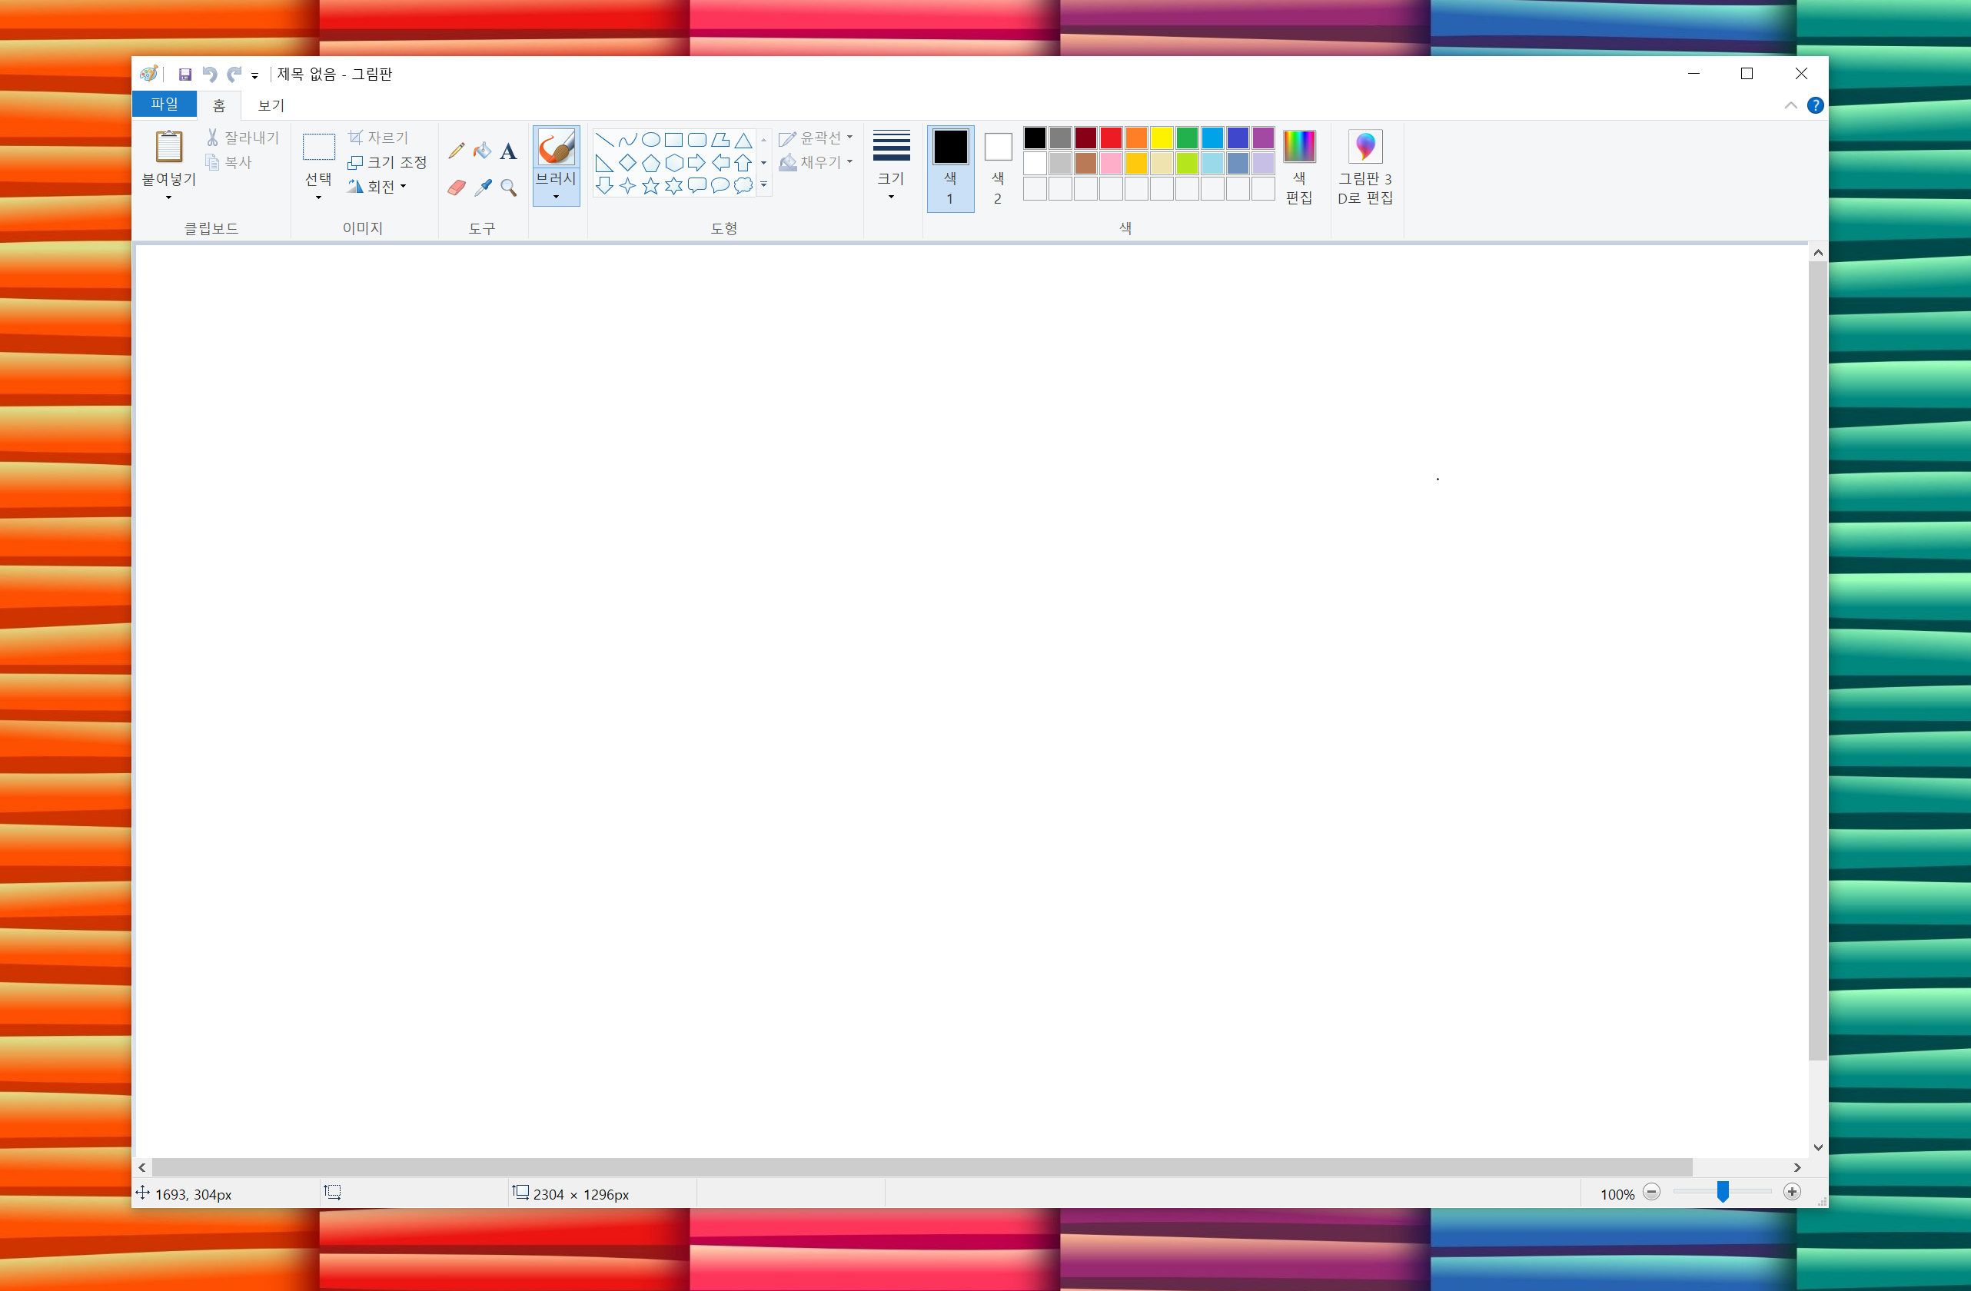Select the Eraser tool
Image resolution: width=1971 pixels, height=1291 pixels.
pos(456,188)
